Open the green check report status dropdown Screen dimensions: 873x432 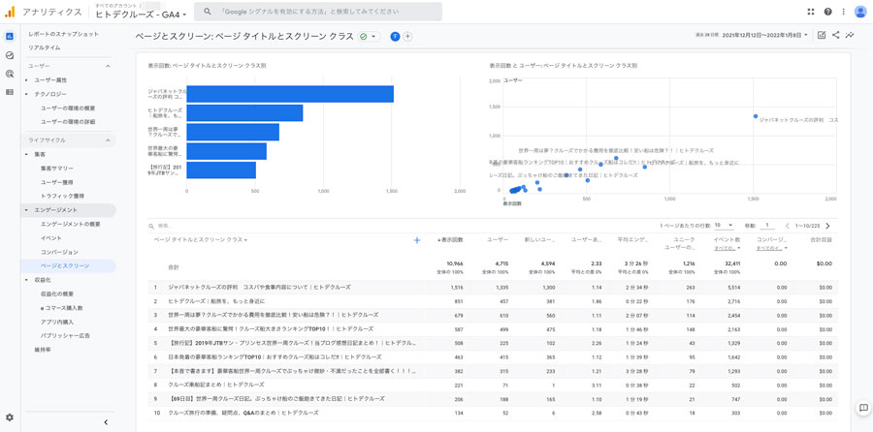[x=368, y=37]
